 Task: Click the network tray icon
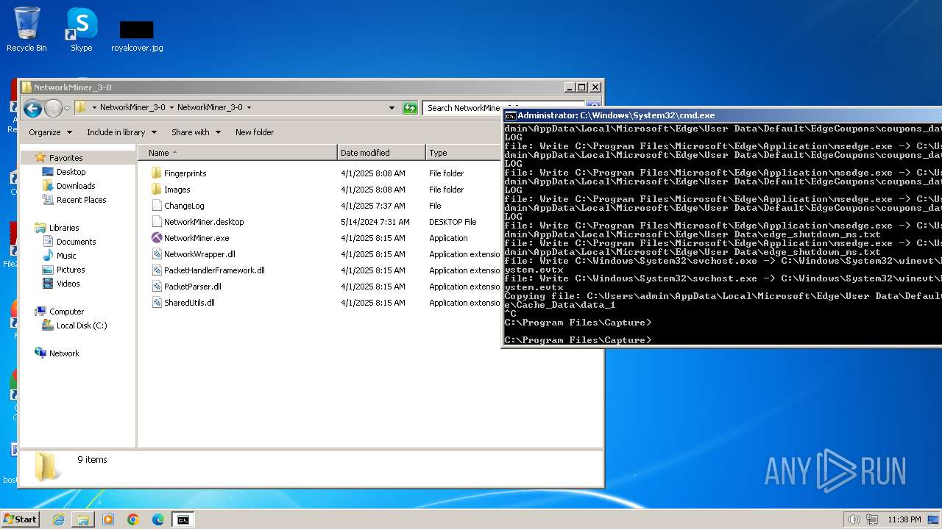[873, 519]
